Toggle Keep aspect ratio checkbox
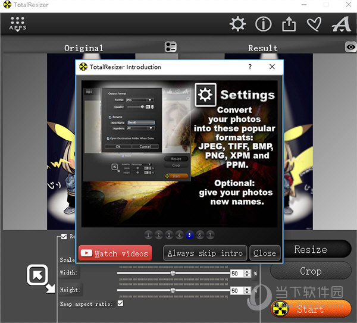The image size is (357, 323). [120, 303]
